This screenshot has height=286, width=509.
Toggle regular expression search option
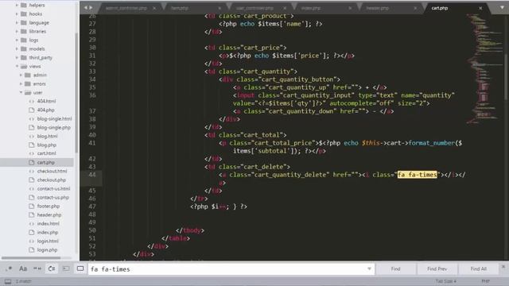pyautogui.click(x=9, y=269)
